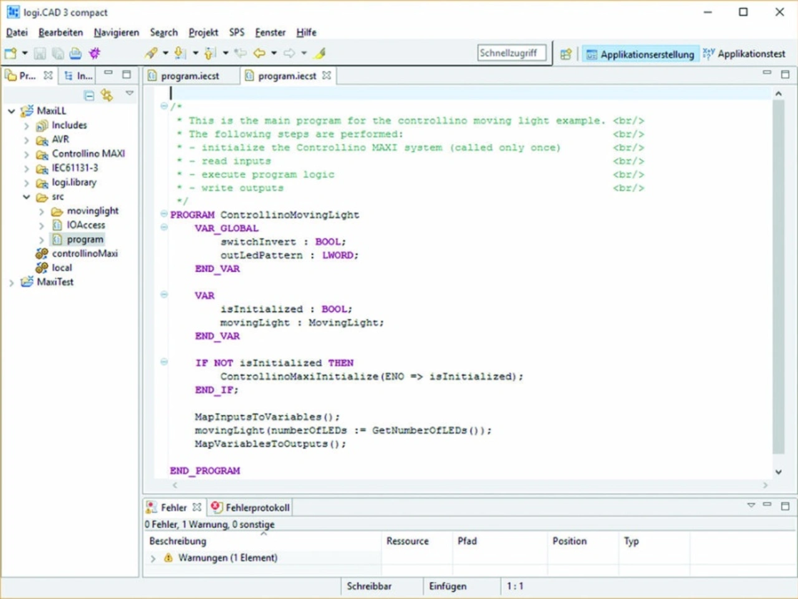Select IOAccess in the project tree
Image resolution: width=798 pixels, height=599 pixels.
[x=85, y=225]
